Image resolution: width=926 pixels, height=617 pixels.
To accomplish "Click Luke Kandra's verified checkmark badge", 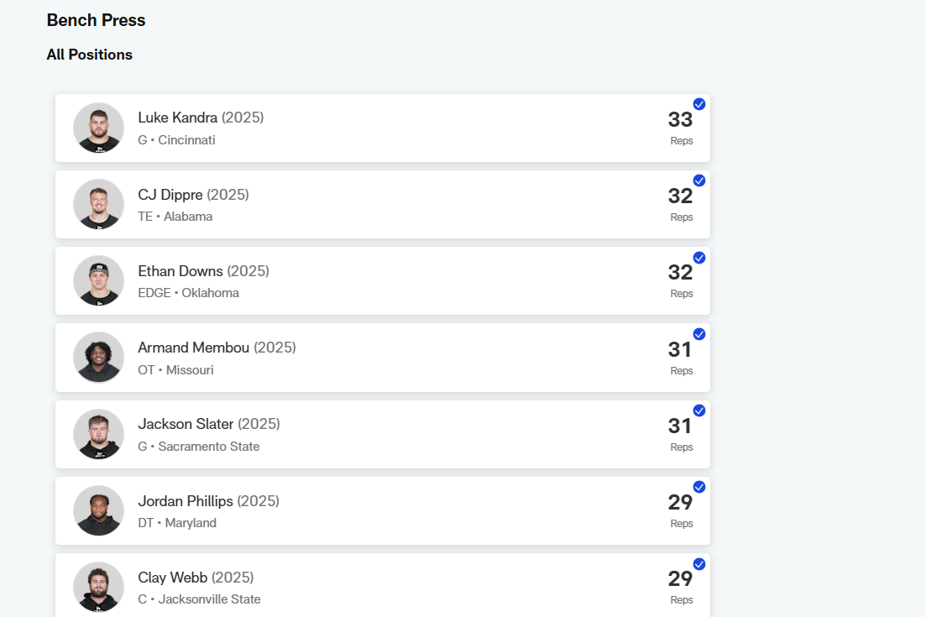I will [x=699, y=104].
